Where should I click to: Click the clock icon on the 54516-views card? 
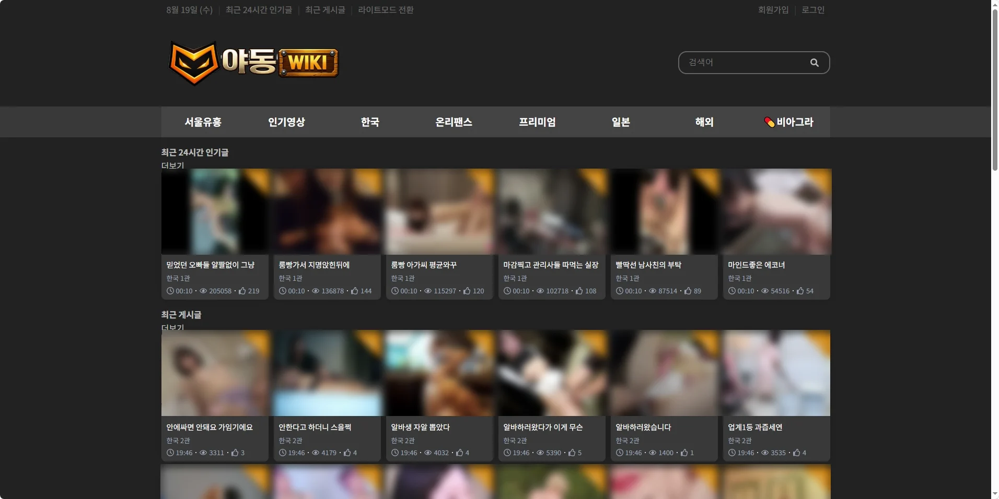(732, 291)
